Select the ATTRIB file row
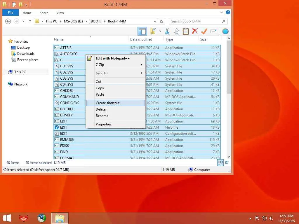Image resolution: width=299 pixels, height=224 pixels. 137,48
